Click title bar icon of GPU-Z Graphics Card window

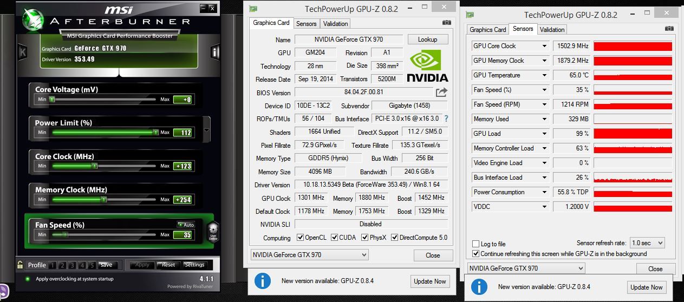tap(253, 9)
